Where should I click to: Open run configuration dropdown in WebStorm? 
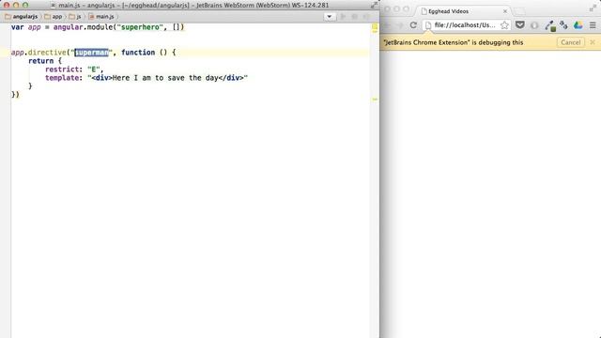pos(330,17)
